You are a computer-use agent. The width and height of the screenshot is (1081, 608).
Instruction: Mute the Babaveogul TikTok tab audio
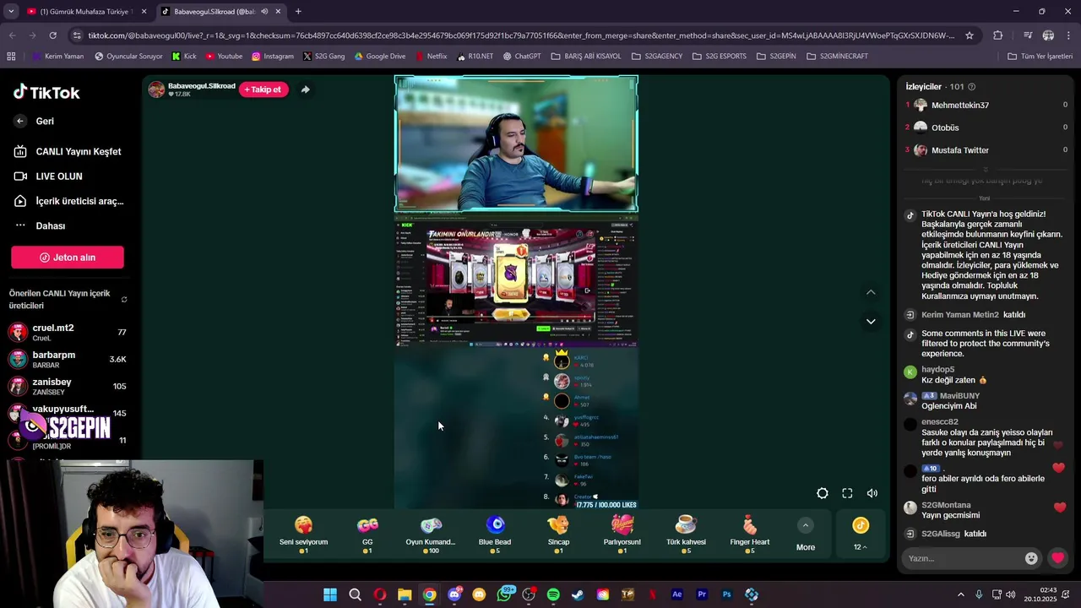pyautogui.click(x=264, y=12)
